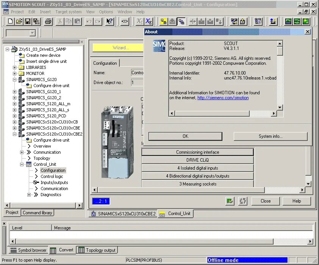Close the project navigator panel
Image resolution: width=319 pixels, height=265 pixels.
click(x=82, y=42)
